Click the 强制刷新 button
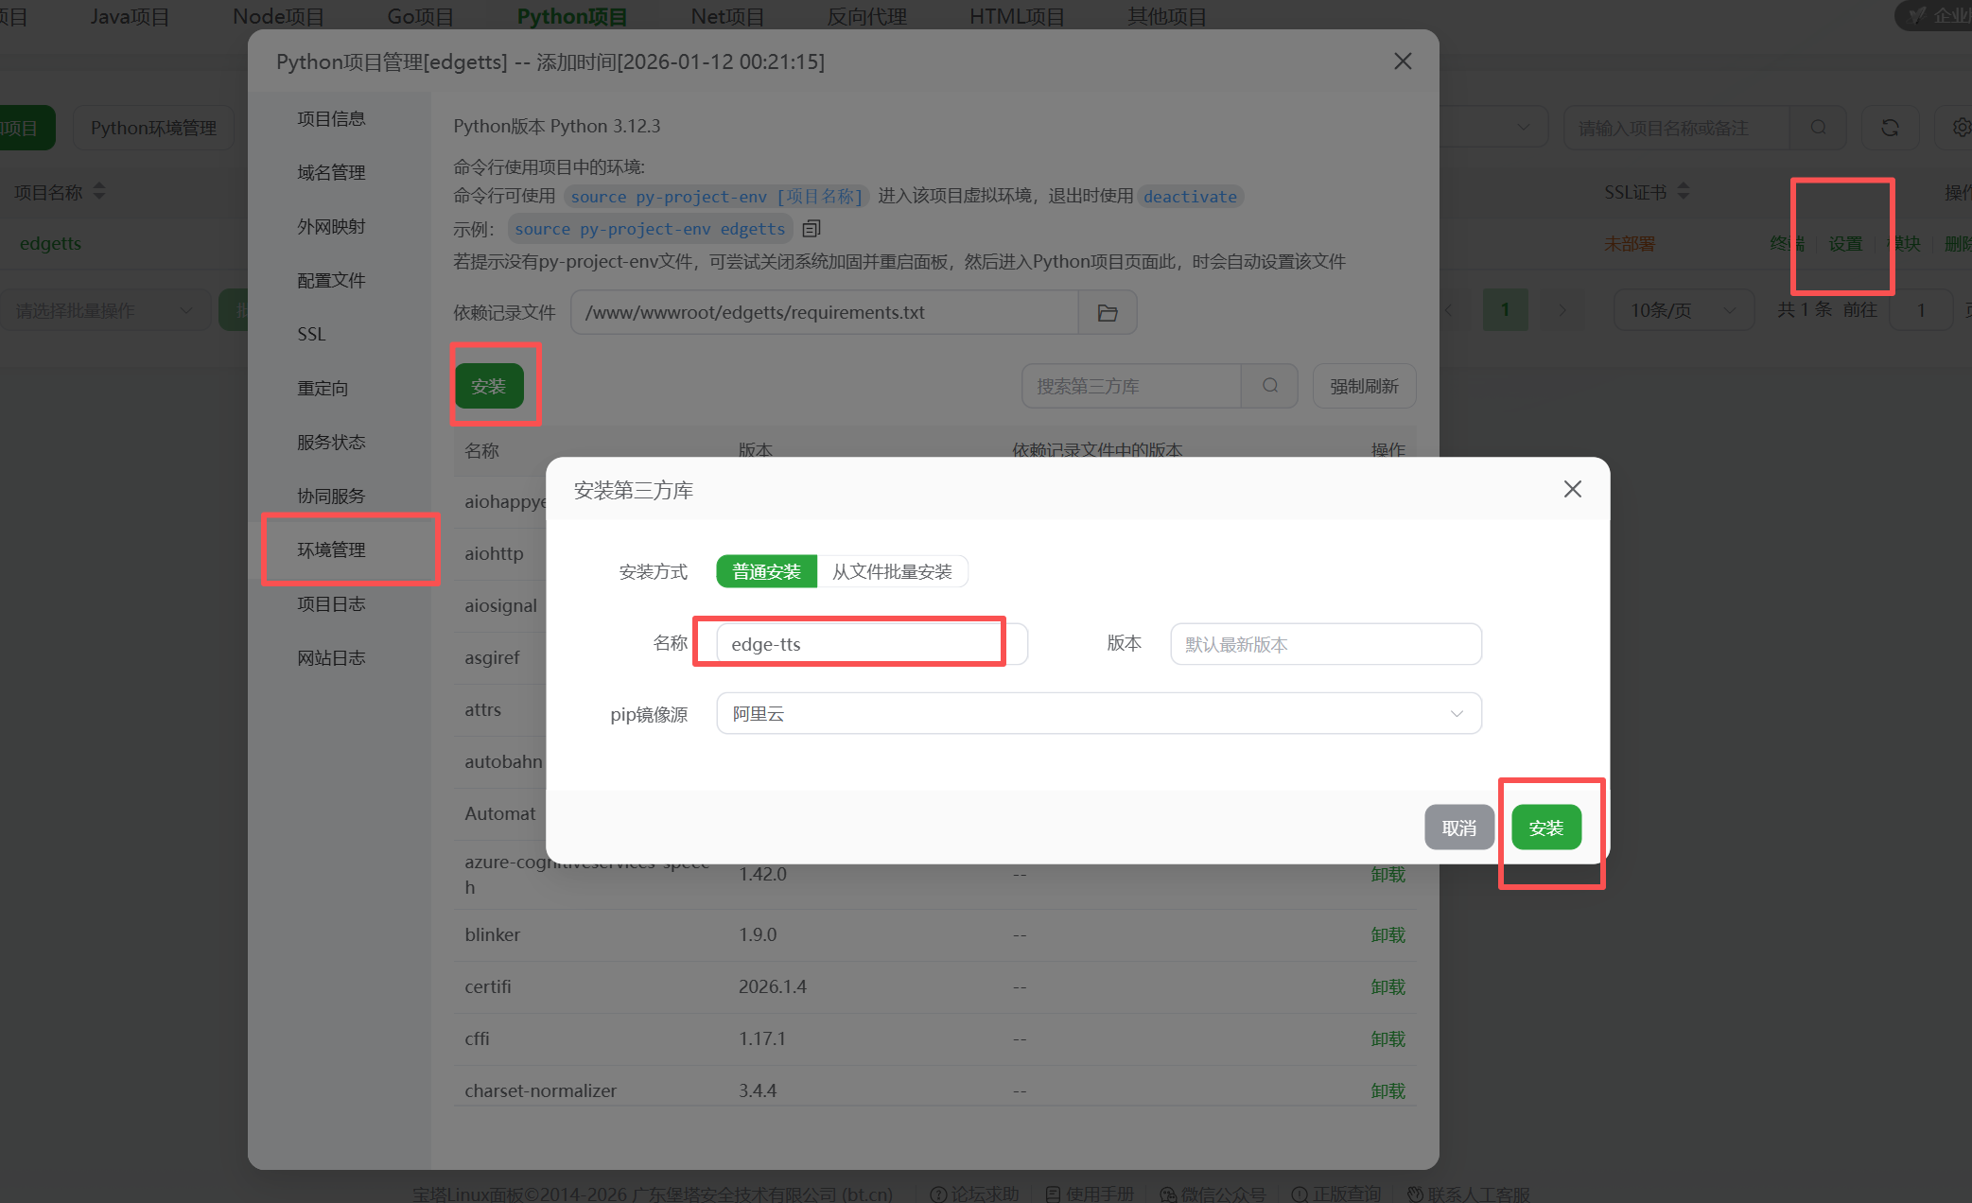Viewport: 1972px width, 1203px height. tap(1363, 386)
